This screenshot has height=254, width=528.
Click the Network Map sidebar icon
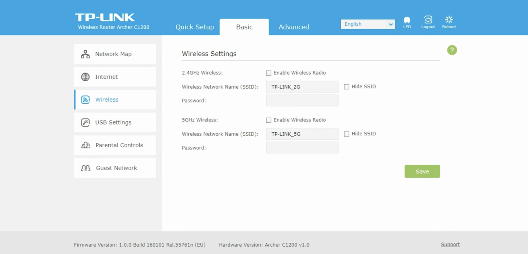pos(85,54)
